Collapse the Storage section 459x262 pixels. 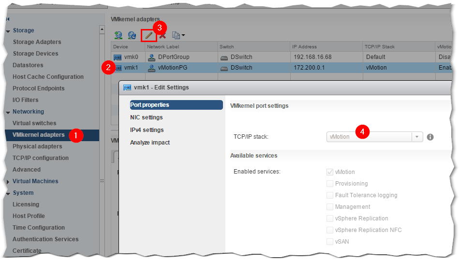[x=8, y=31]
